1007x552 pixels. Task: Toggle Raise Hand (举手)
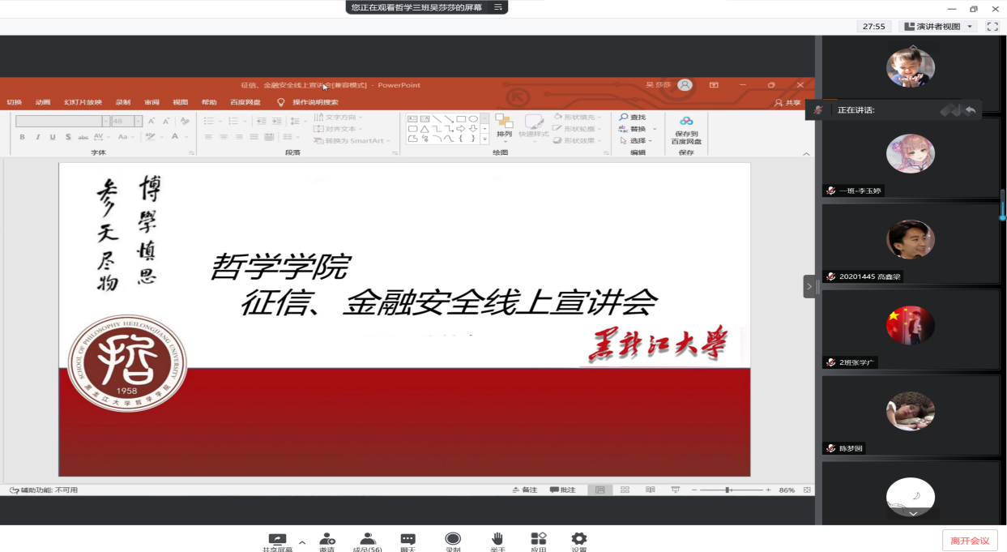point(497,540)
